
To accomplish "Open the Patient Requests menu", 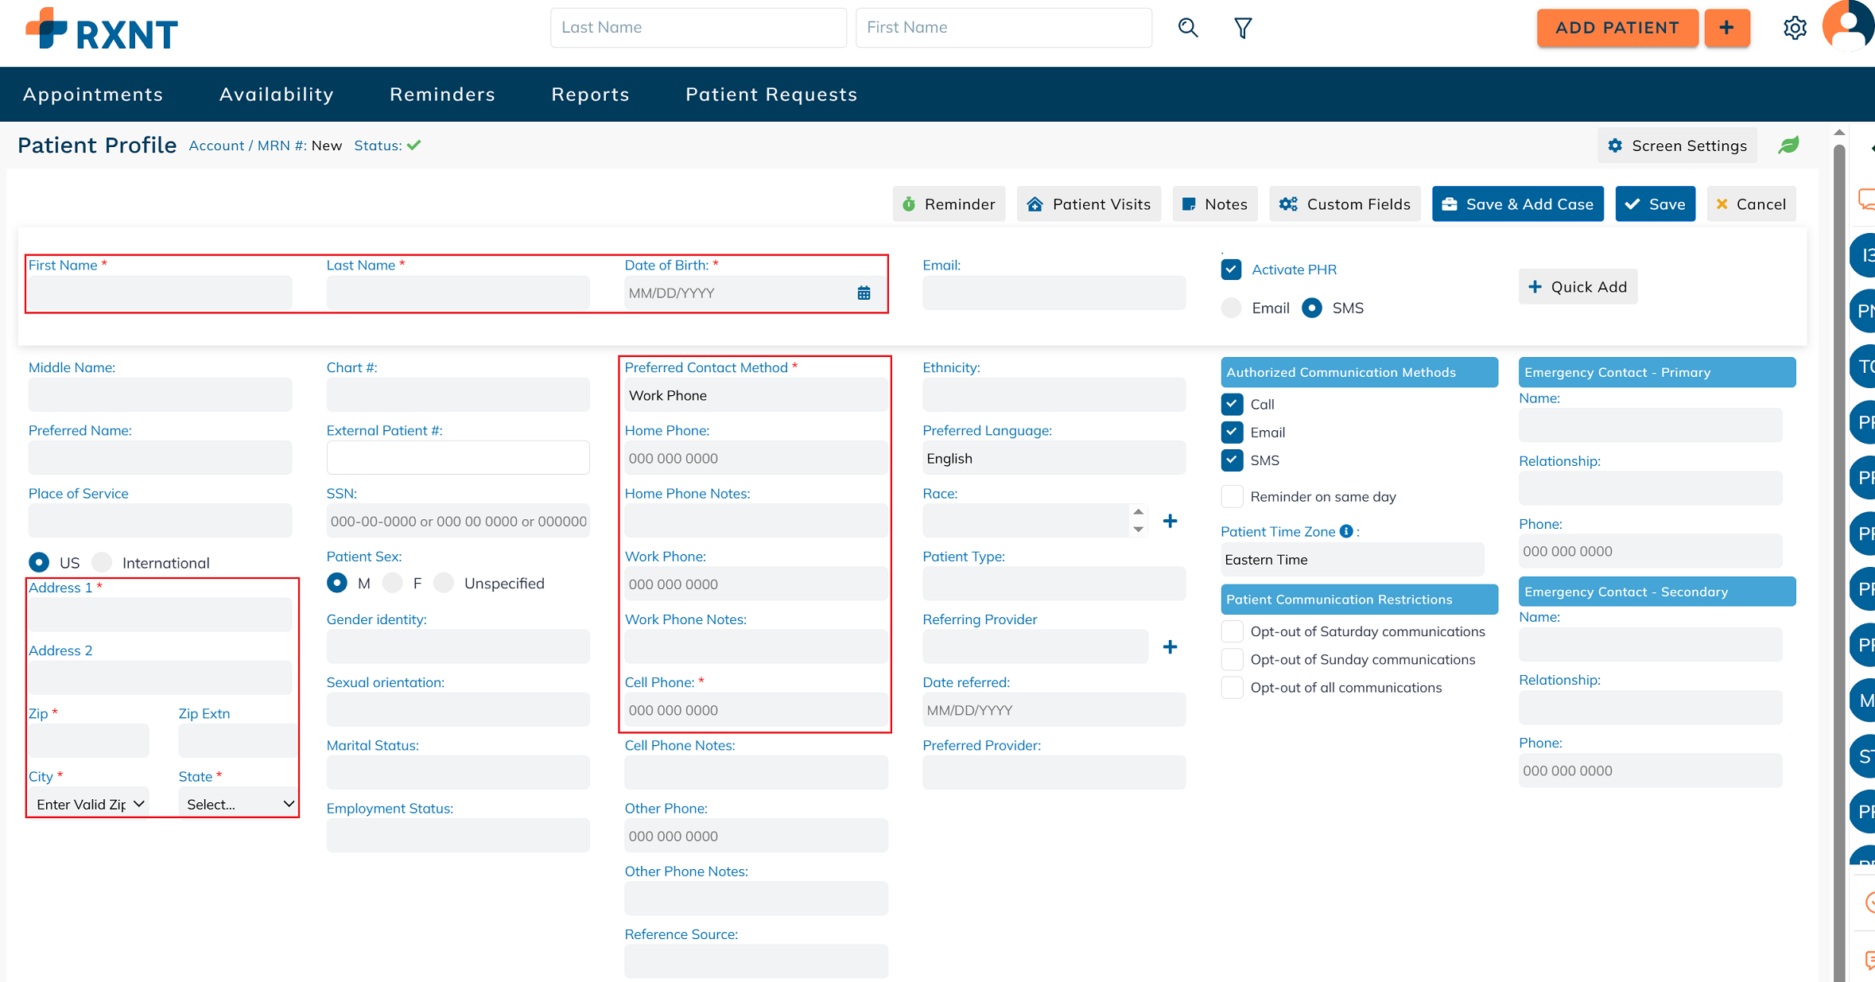I will (x=771, y=95).
